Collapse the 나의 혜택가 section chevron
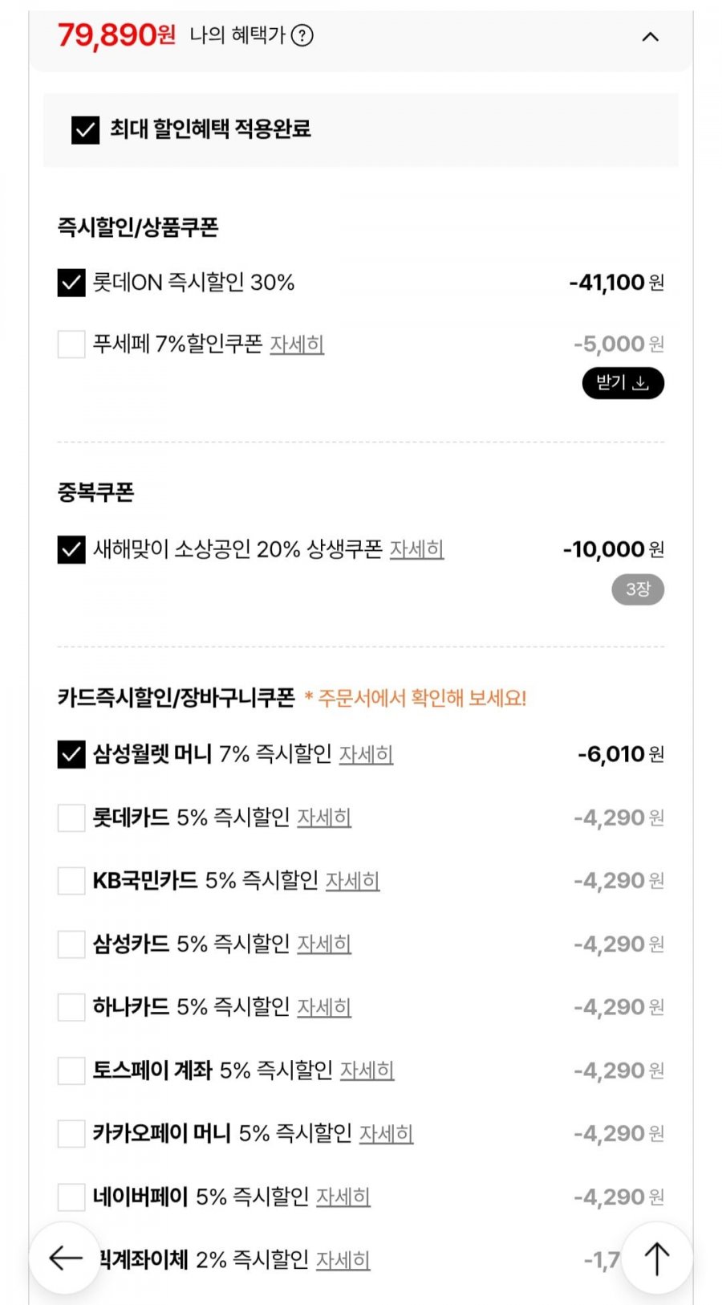 [651, 37]
